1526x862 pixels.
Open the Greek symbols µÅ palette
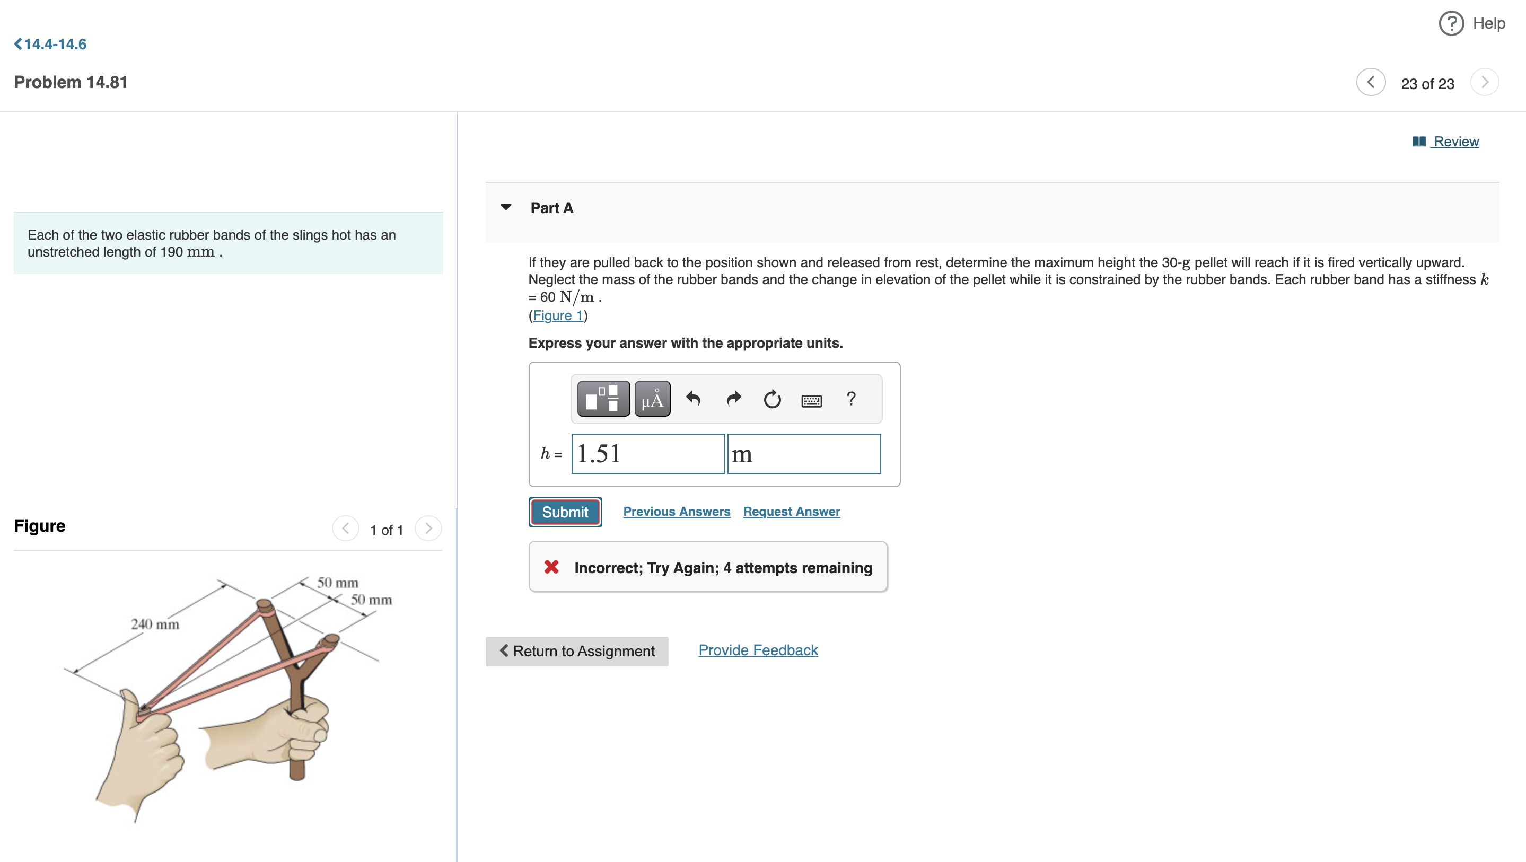[652, 399]
